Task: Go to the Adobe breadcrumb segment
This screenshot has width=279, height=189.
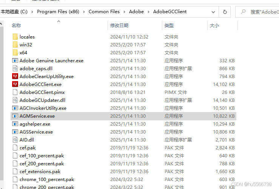Action: click(136, 12)
